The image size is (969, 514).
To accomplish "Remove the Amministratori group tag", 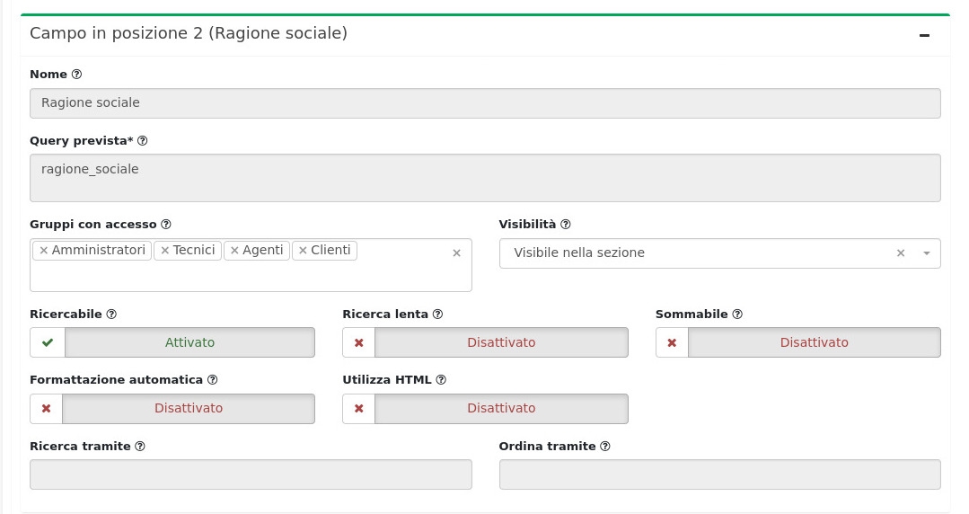I will pyautogui.click(x=43, y=251).
